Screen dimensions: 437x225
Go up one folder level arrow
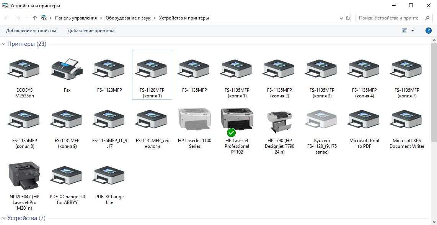pos(34,18)
